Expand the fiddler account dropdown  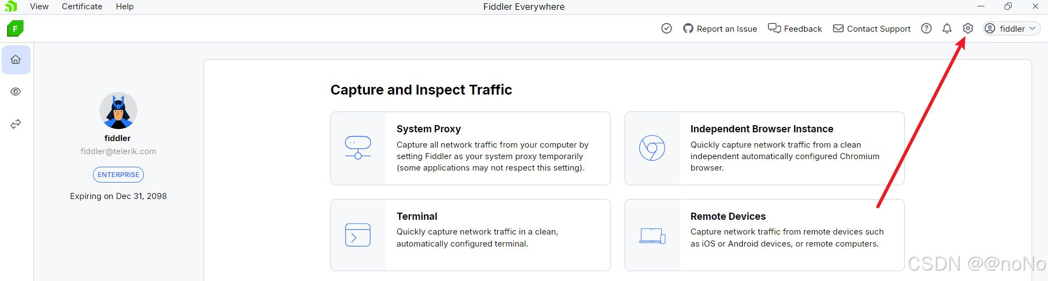1011,28
